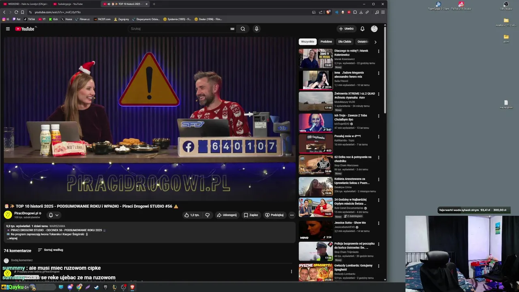The image size is (519, 292).
Task: Click the YouTube search magnifier button
Action: click(x=242, y=29)
